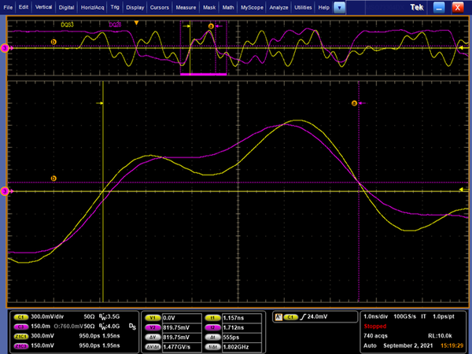
Task: Click the magenta zoom box in overview
Action: [x=204, y=49]
